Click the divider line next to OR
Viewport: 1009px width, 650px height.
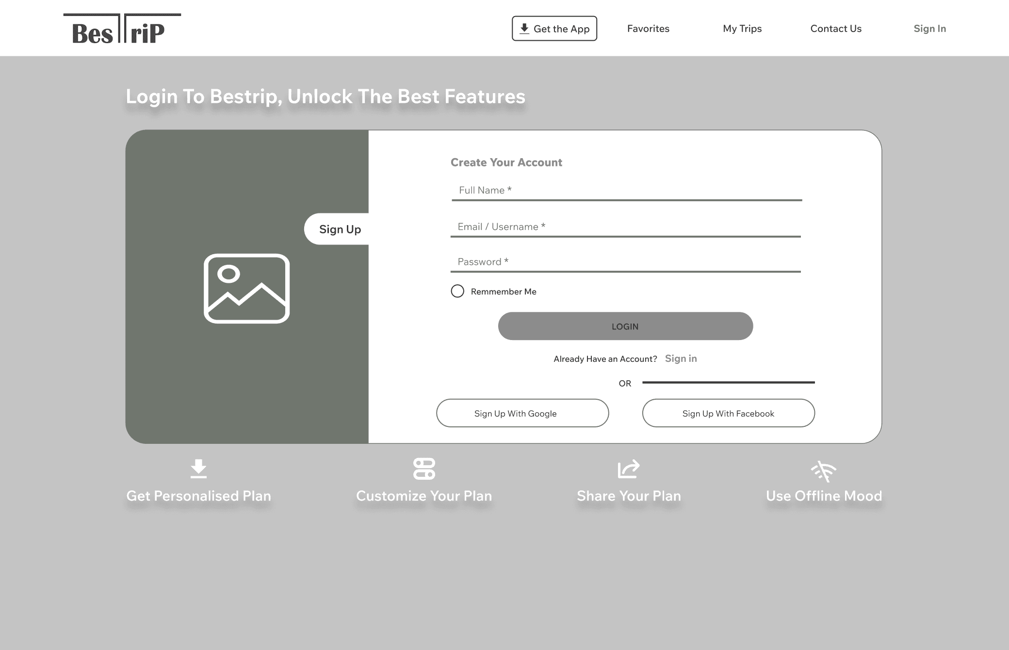(728, 383)
